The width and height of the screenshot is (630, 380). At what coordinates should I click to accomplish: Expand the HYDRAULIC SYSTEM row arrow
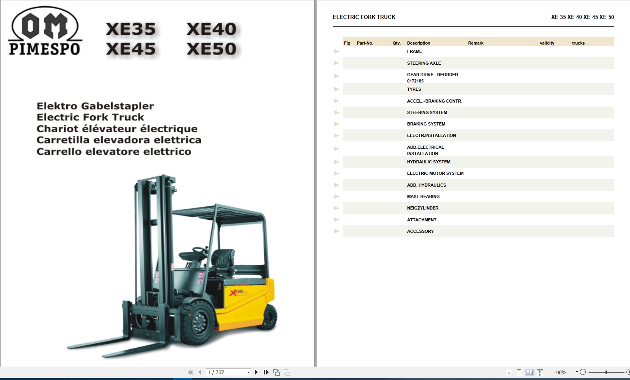click(x=336, y=162)
